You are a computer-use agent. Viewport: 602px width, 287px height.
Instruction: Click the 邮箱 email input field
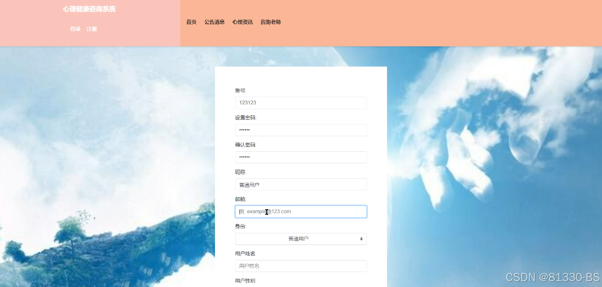301,212
